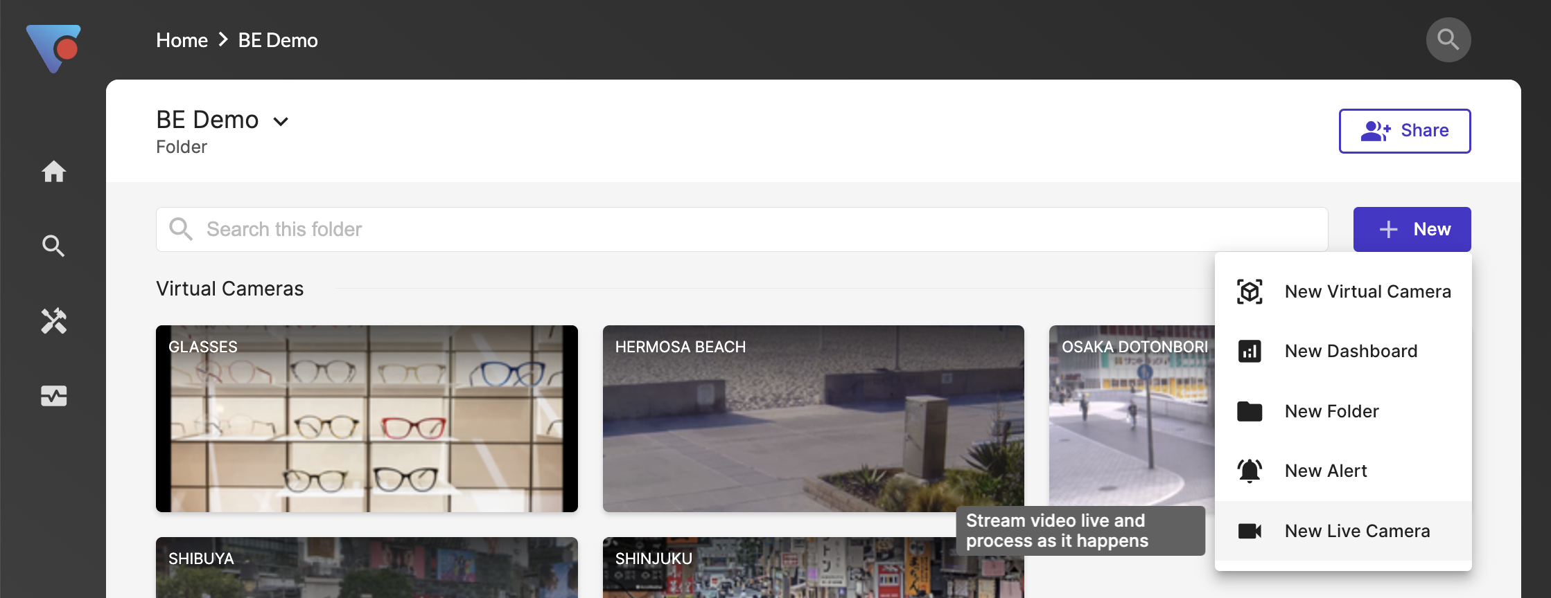Expand the BE Demo folder dropdown chevron
This screenshot has width=1551, height=598.
pos(281,122)
